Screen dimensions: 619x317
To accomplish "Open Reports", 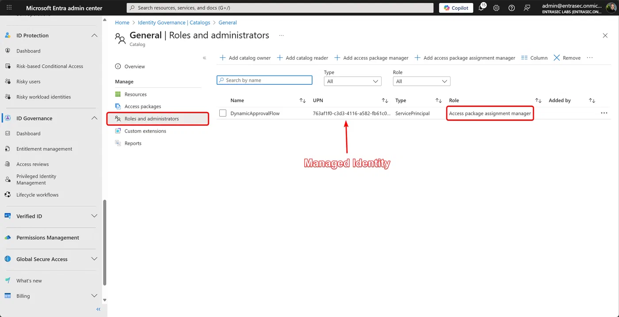I will (x=133, y=143).
